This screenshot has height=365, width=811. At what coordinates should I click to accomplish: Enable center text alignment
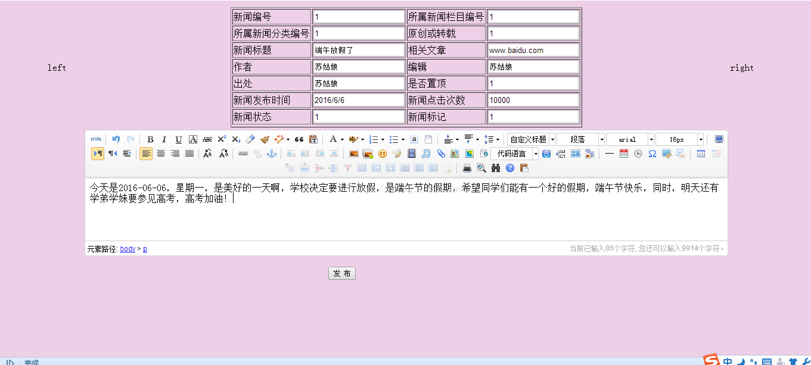pyautogui.click(x=161, y=154)
